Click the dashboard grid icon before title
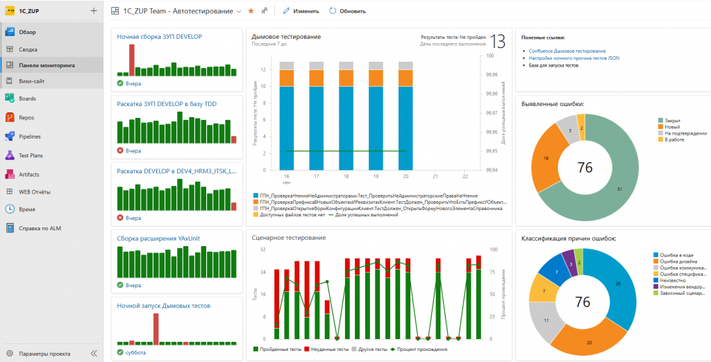Viewport: 711px width, 362px height. [x=115, y=11]
